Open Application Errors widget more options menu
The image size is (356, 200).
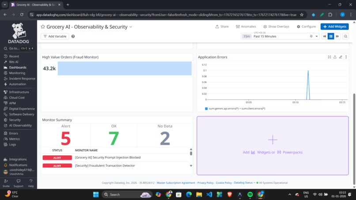[x=346, y=57]
